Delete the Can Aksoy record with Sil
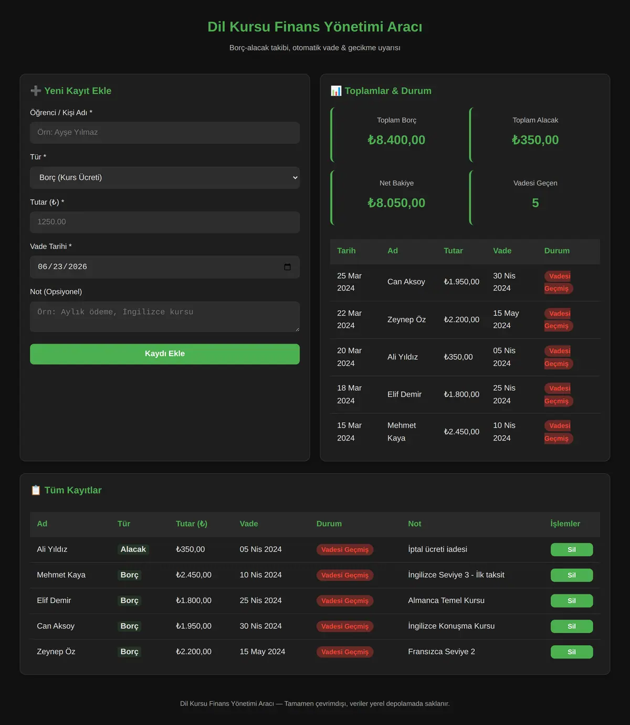 tap(572, 626)
